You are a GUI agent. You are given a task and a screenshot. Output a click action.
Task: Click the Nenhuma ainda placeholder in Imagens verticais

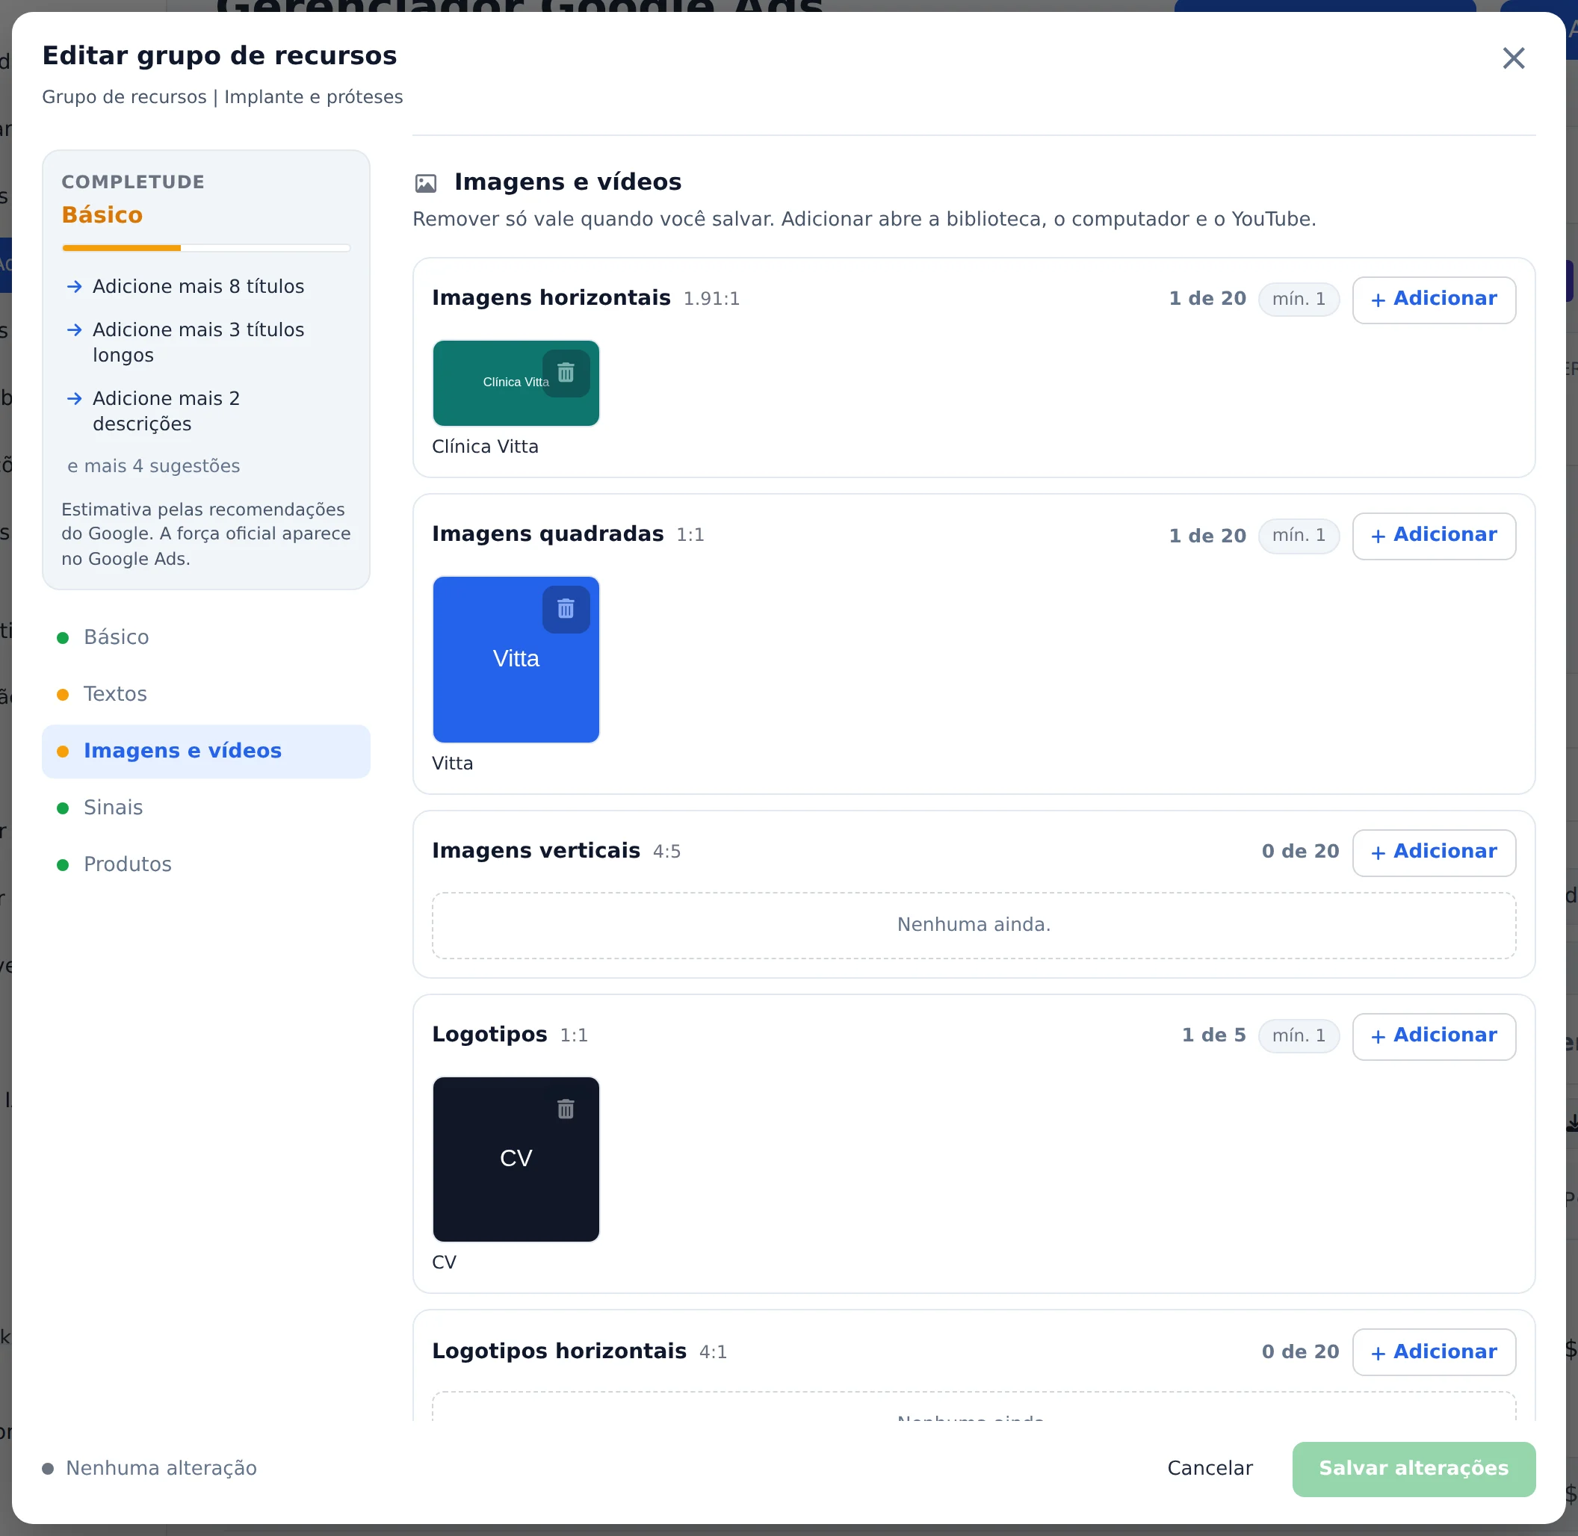974,926
